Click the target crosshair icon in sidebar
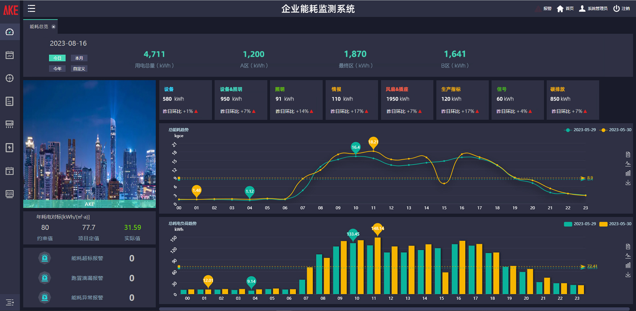The height and width of the screenshot is (311, 636). [x=10, y=78]
